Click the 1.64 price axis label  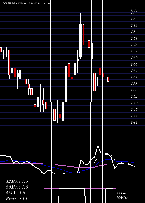click(134, 71)
